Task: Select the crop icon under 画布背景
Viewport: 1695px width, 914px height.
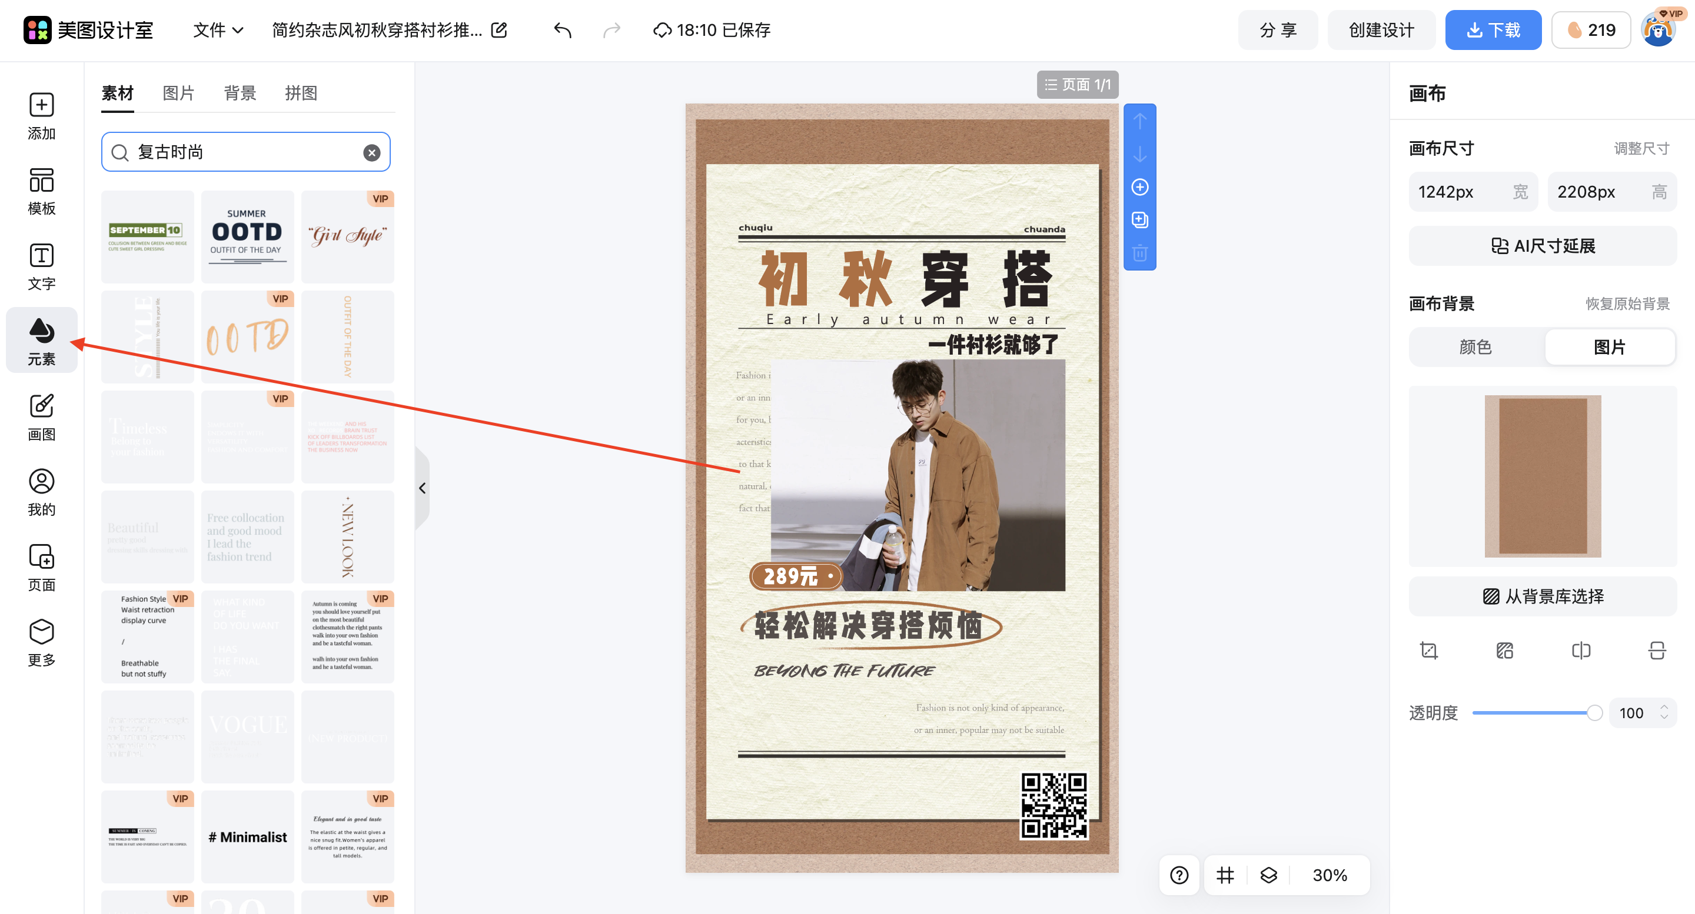Action: pyautogui.click(x=1429, y=651)
